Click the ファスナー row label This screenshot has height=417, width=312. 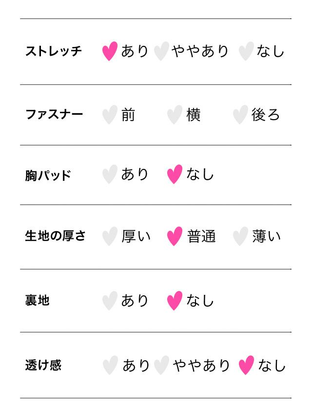pos(54,115)
